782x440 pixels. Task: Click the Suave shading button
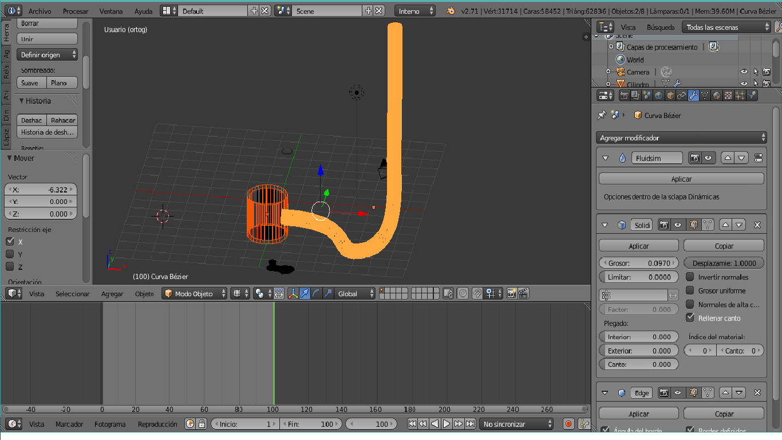(30, 83)
